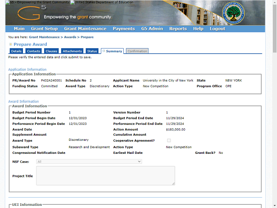
Task: Open the Grant Setup menu
Action: point(44,29)
